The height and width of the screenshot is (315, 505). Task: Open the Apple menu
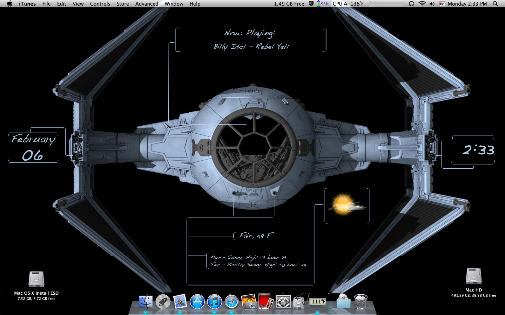[9, 3]
